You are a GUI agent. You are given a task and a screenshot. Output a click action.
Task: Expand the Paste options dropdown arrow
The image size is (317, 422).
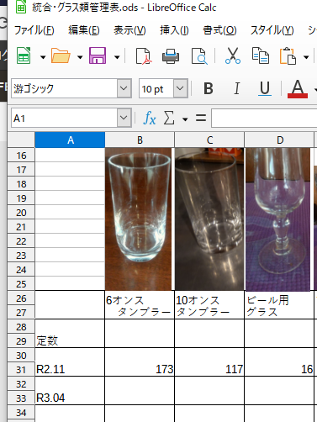tap(306, 57)
